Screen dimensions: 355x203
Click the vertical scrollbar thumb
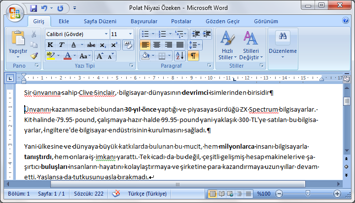[347, 101]
